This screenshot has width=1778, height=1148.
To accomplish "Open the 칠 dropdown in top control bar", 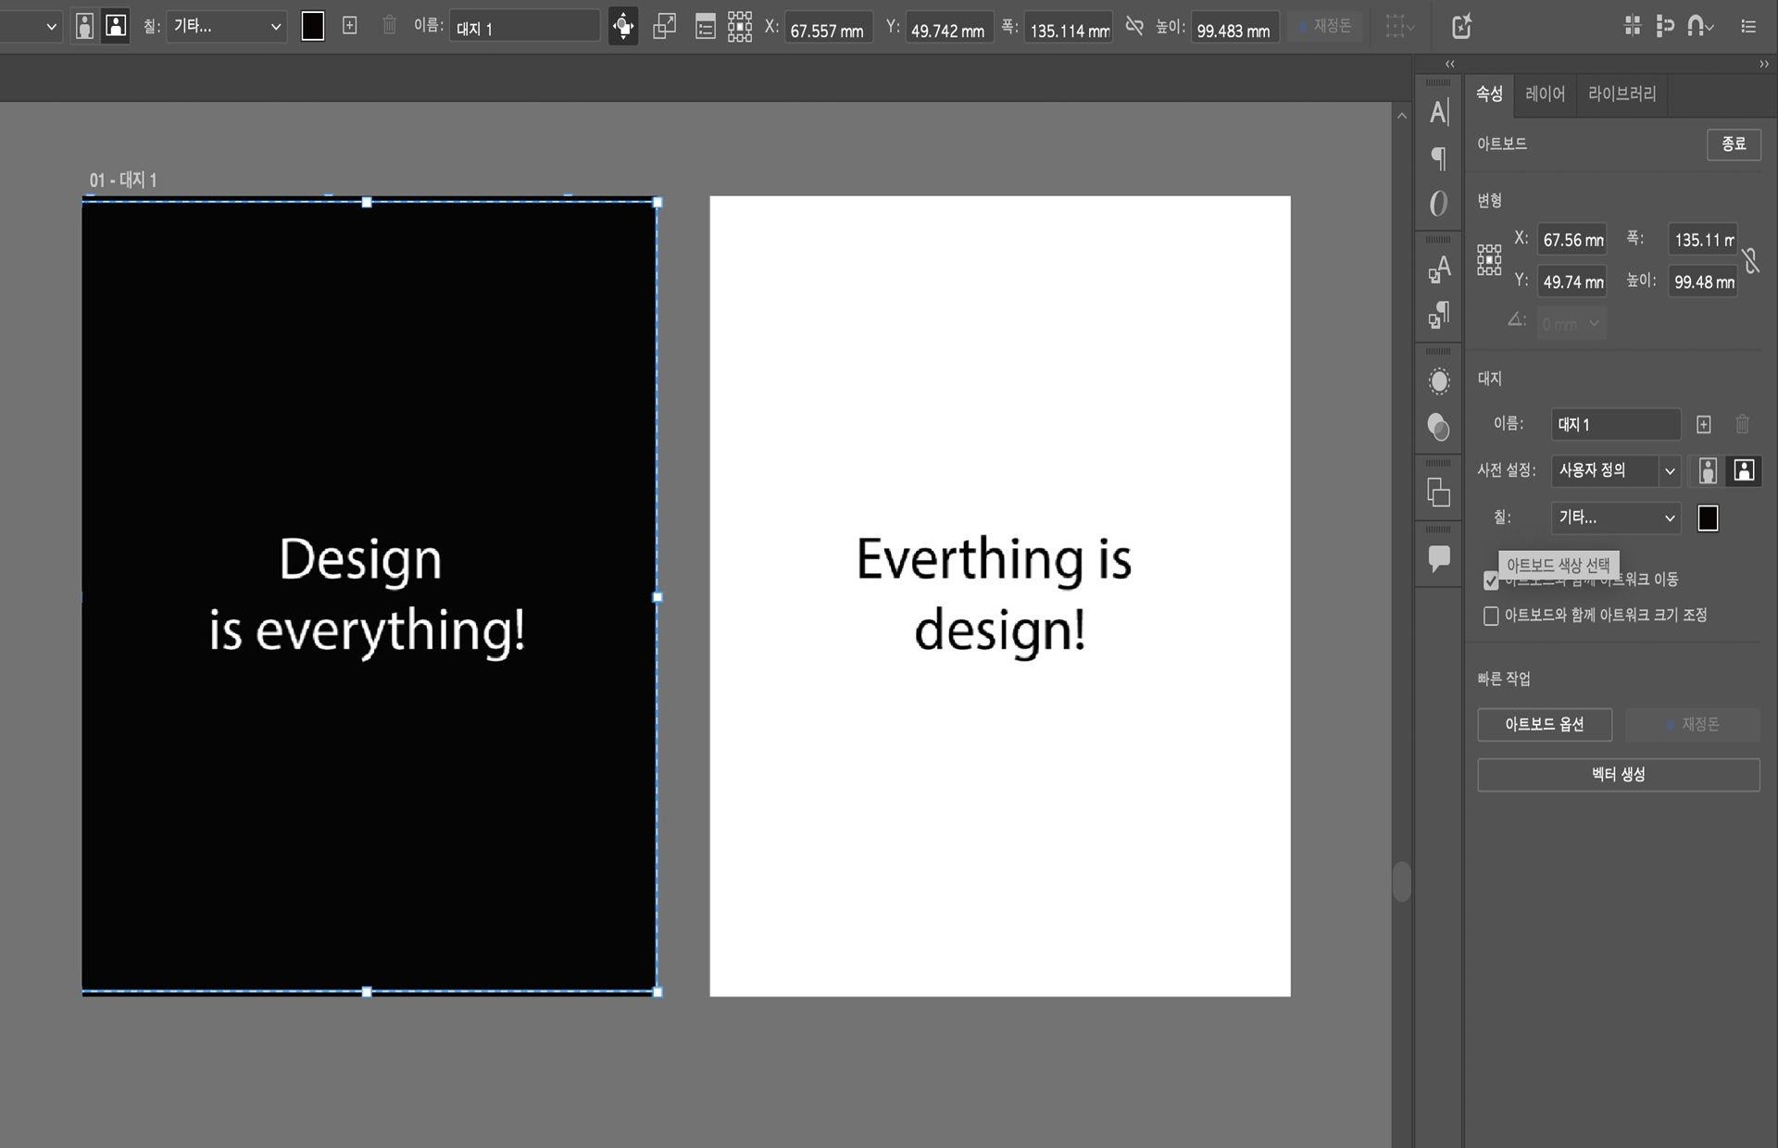I will pyautogui.click(x=226, y=27).
